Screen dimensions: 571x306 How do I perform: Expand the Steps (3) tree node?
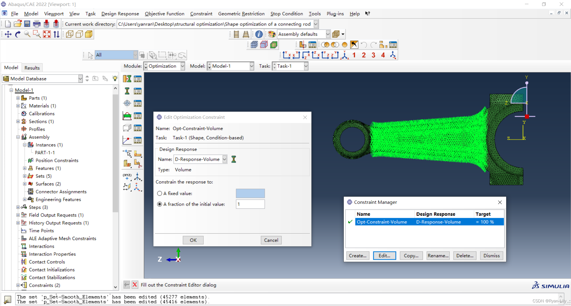click(18, 207)
